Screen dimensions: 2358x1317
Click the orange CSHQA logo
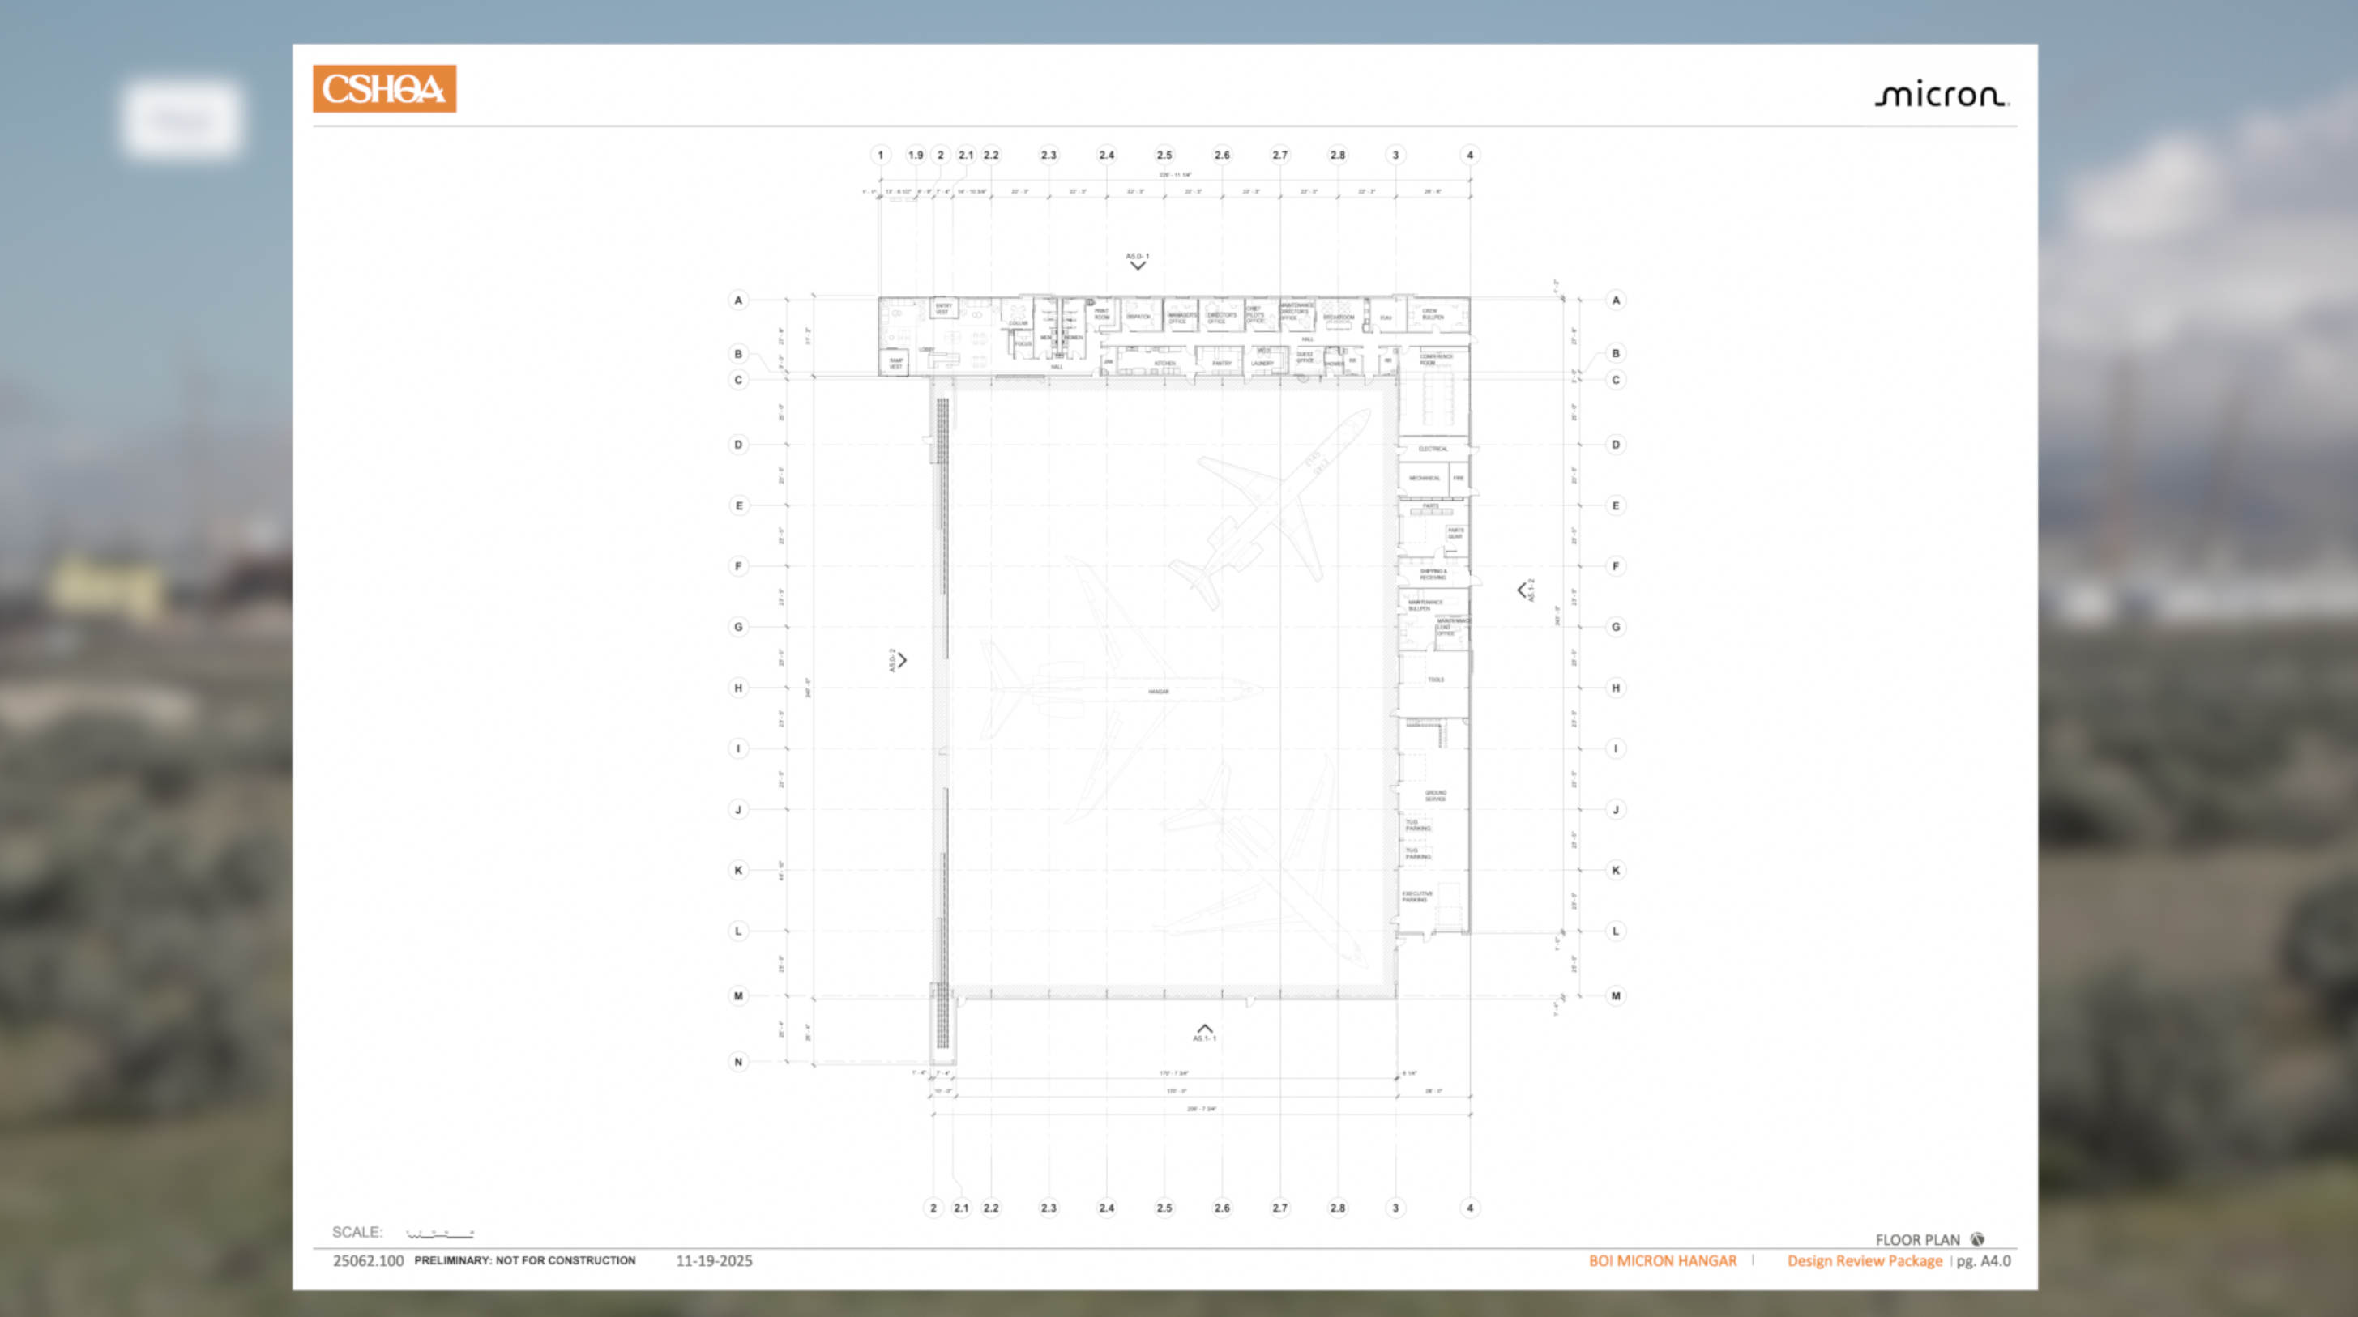click(384, 89)
